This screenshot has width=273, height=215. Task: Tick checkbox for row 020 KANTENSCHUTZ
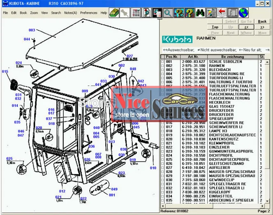click(x=162, y=139)
